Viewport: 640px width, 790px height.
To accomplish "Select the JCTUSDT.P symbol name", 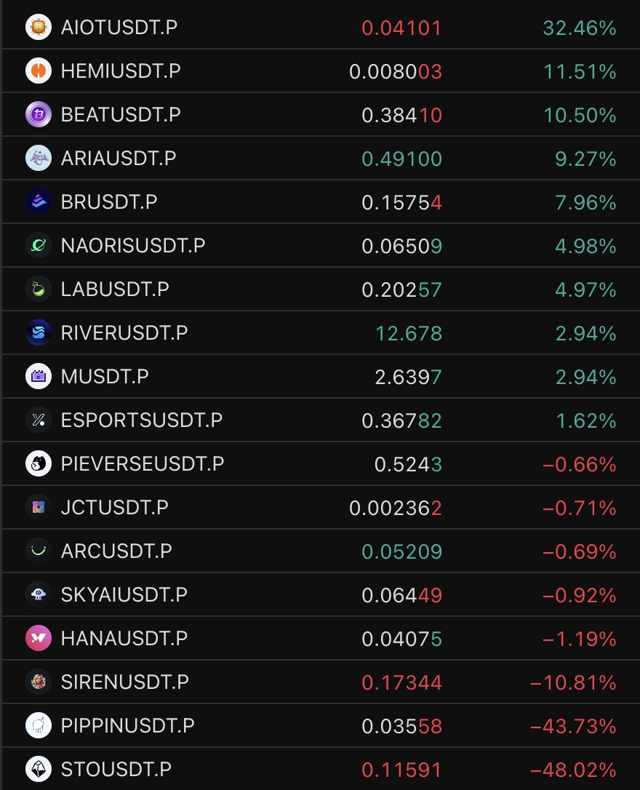I will 114,508.
